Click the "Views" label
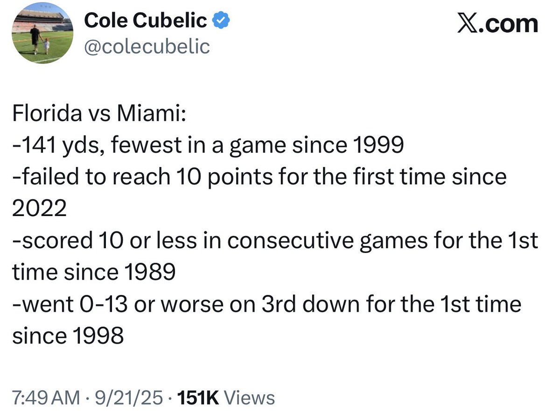This screenshot has width=560, height=420. [x=250, y=398]
